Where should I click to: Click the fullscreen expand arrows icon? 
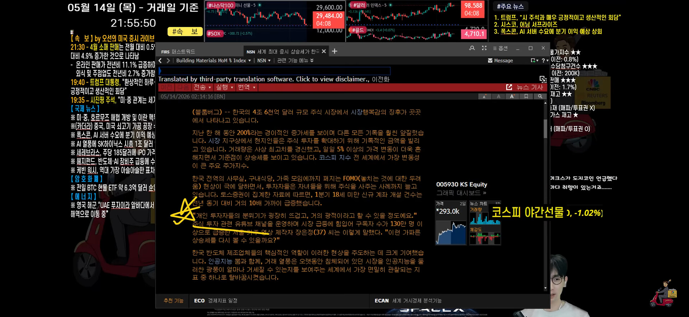(484, 48)
